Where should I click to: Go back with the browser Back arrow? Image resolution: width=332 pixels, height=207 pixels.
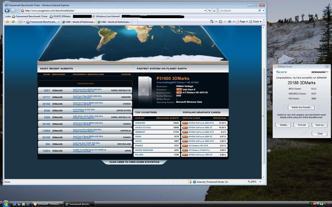point(7,11)
